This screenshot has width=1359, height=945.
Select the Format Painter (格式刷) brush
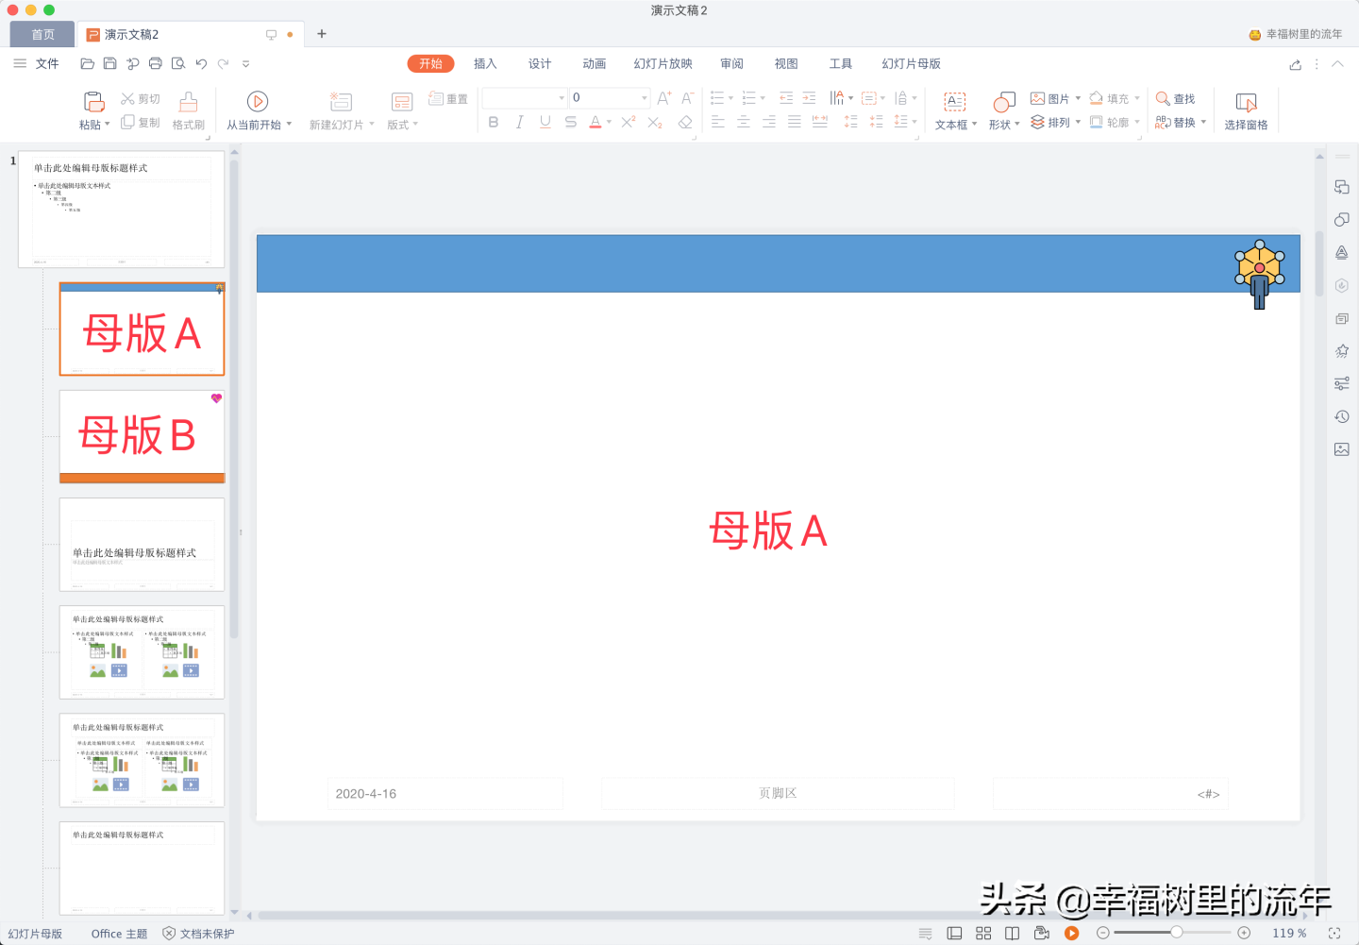[189, 110]
